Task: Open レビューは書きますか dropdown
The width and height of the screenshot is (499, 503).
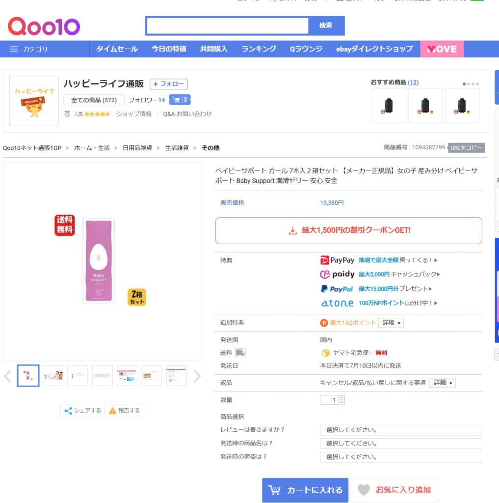Action: (400, 430)
